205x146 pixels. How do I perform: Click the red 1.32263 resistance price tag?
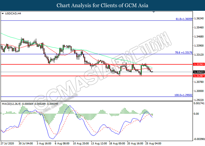[199, 64]
